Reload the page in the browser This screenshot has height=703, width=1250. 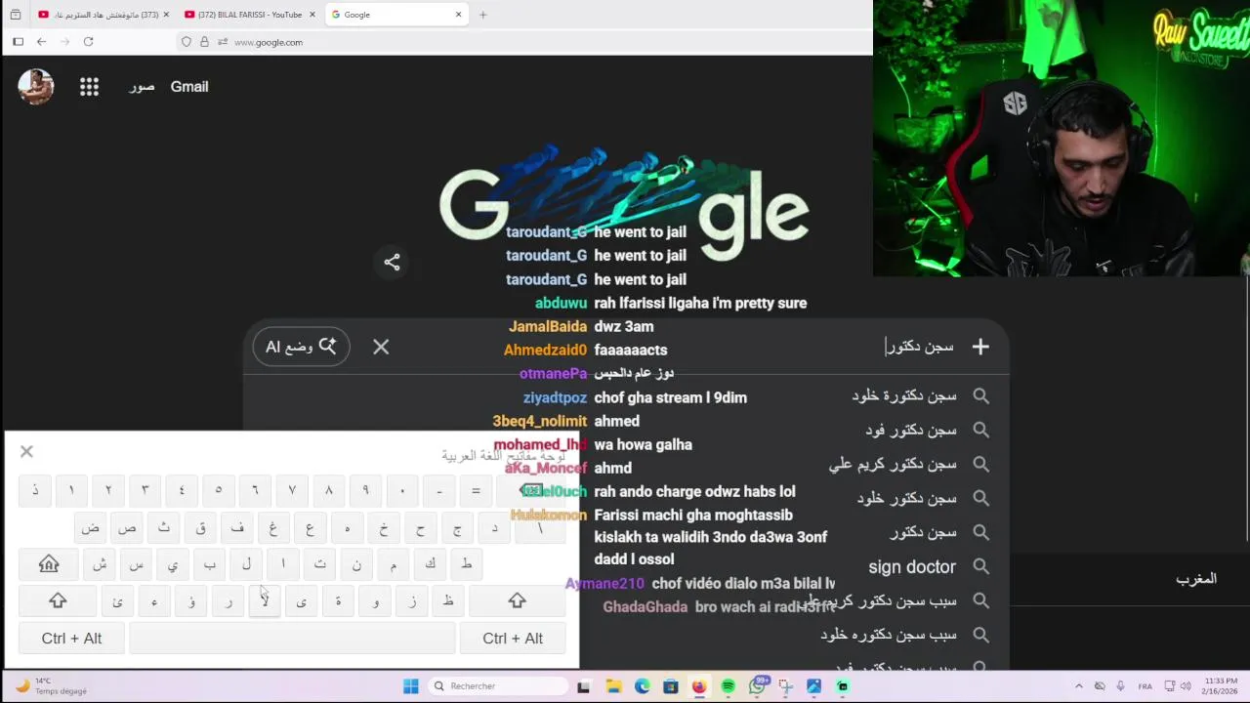pyautogui.click(x=88, y=42)
